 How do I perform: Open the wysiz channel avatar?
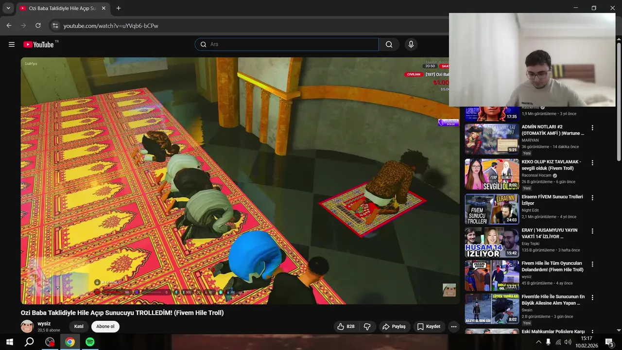(27, 327)
